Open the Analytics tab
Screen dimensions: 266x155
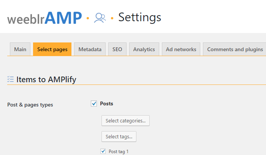144,49
